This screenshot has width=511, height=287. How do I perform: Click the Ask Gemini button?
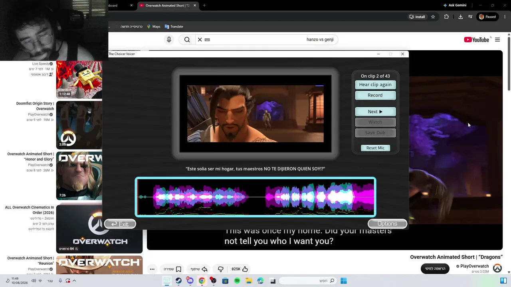point(455,6)
